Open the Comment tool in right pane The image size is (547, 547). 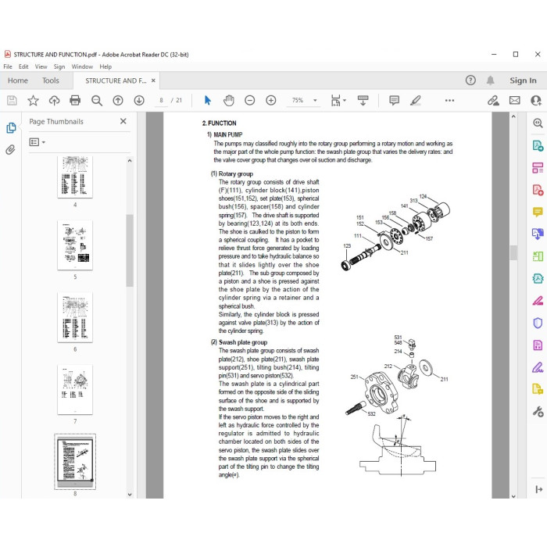[538, 212]
